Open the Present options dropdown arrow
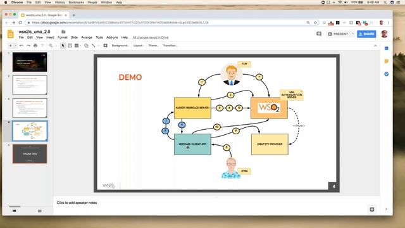The width and height of the screenshot is (405, 228). click(352, 34)
